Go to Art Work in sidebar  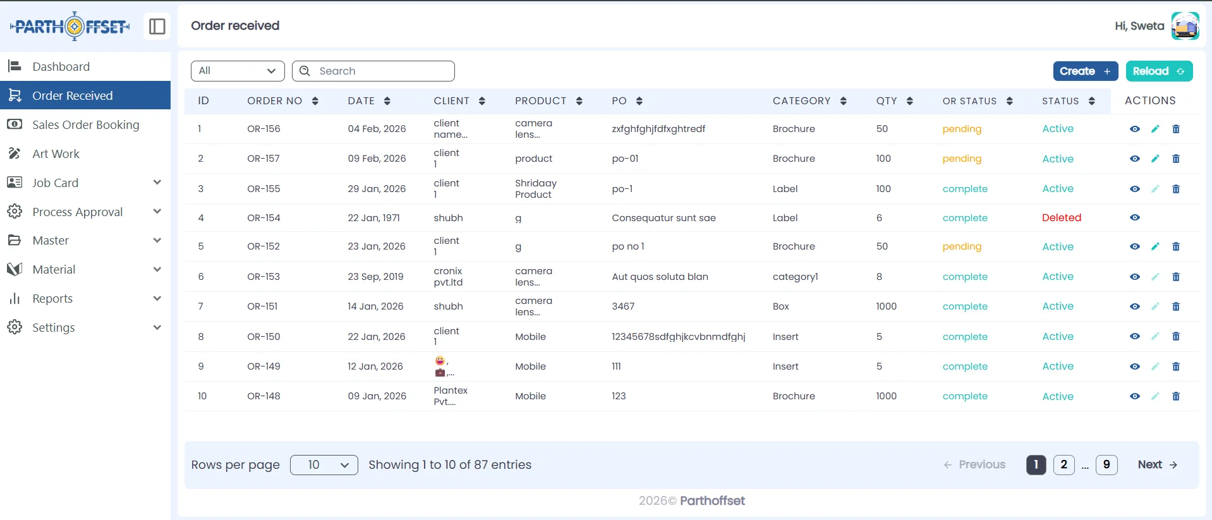click(56, 154)
